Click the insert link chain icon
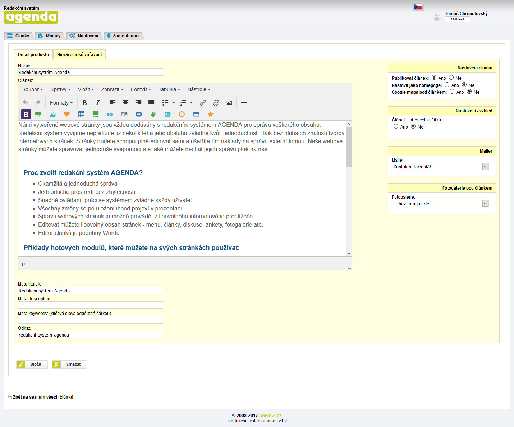Viewport: 514px width, 427px height. (203, 103)
